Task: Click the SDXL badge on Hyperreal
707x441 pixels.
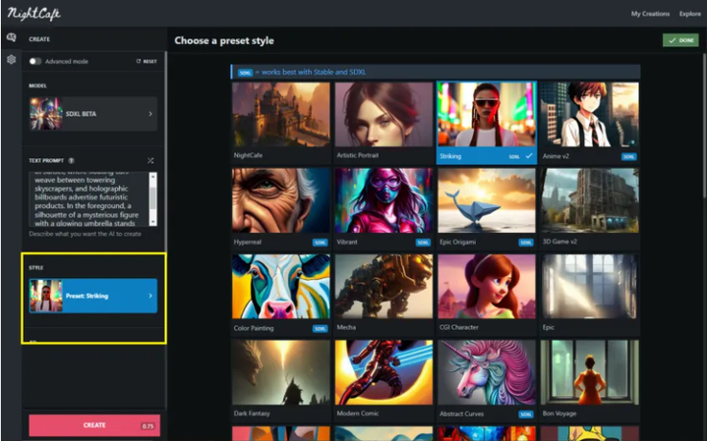Action: tap(321, 243)
